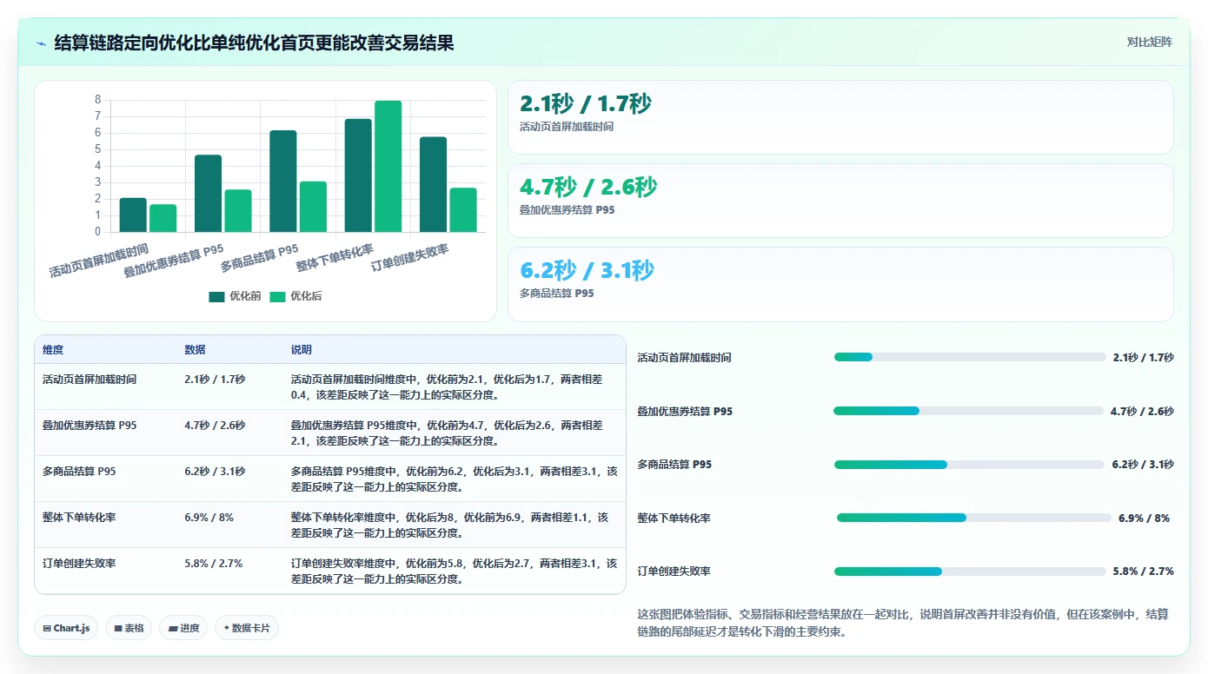This screenshot has width=1208, height=674.
Task: Click the 优化前 bar for 订单创建失败率 in chart
Action: click(x=434, y=185)
